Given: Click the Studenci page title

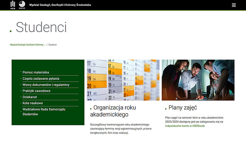Looking at the screenshot, I should [x=41, y=27].
